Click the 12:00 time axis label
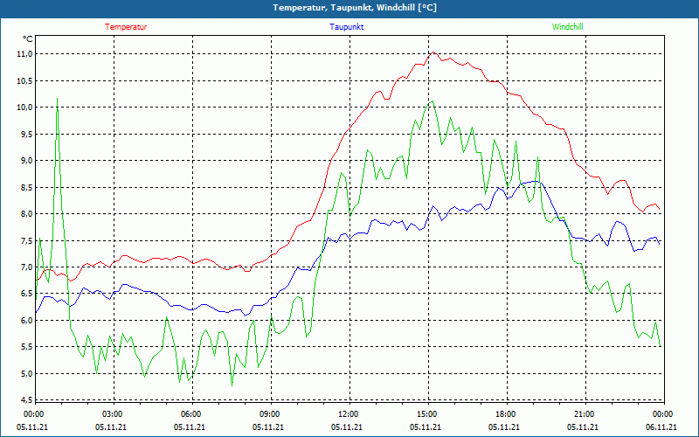Image resolution: width=699 pixels, height=437 pixels. click(348, 414)
